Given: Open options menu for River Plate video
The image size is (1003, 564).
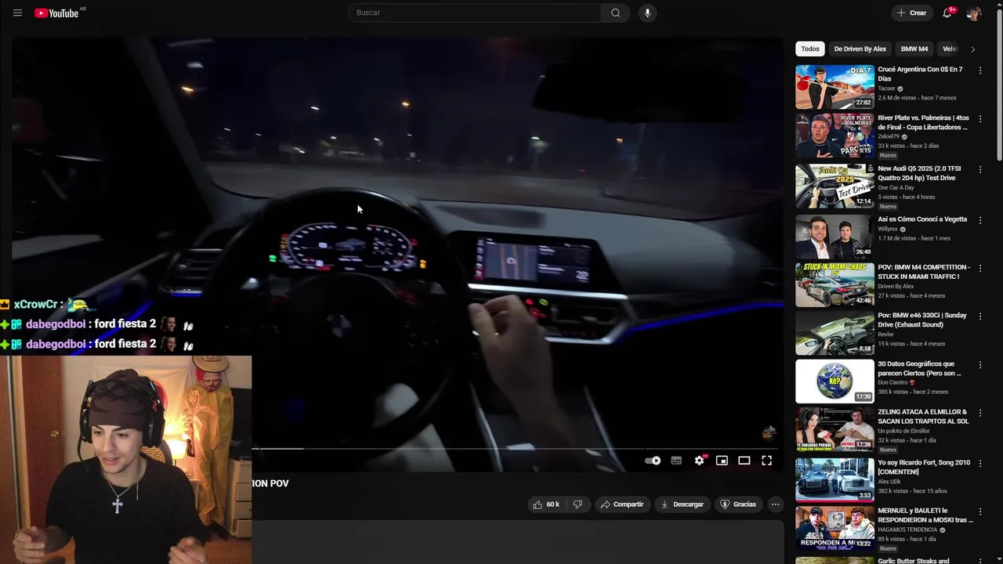Looking at the screenshot, I should [x=980, y=119].
